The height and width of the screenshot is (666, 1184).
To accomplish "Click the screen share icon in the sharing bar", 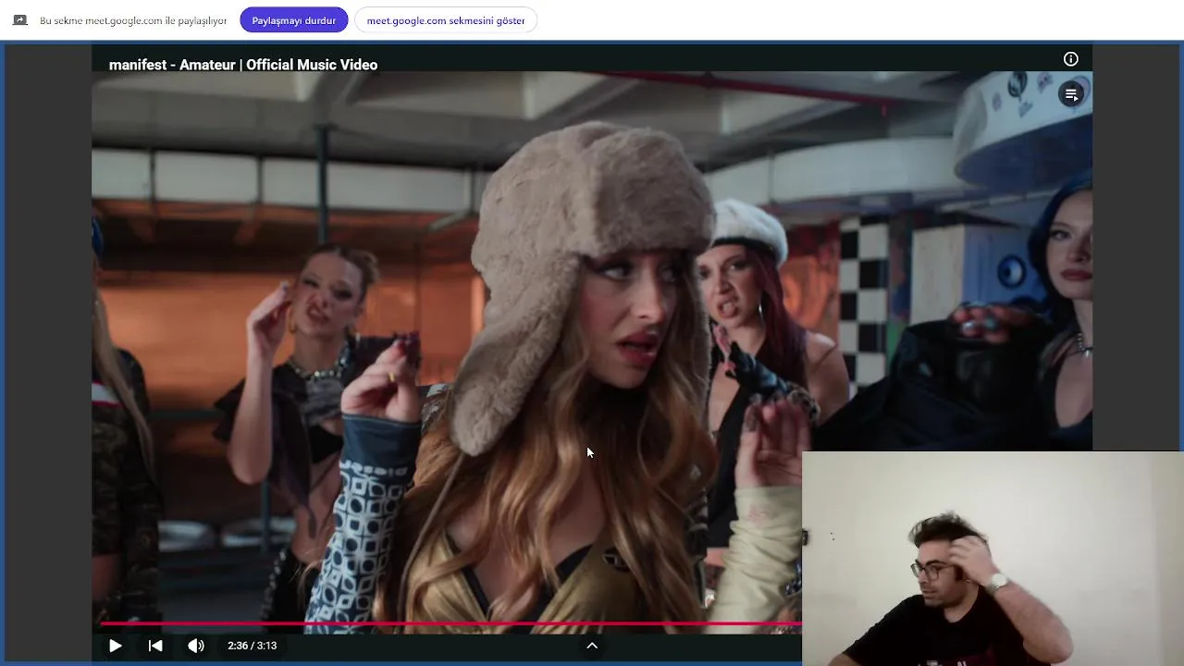I will tap(19, 20).
